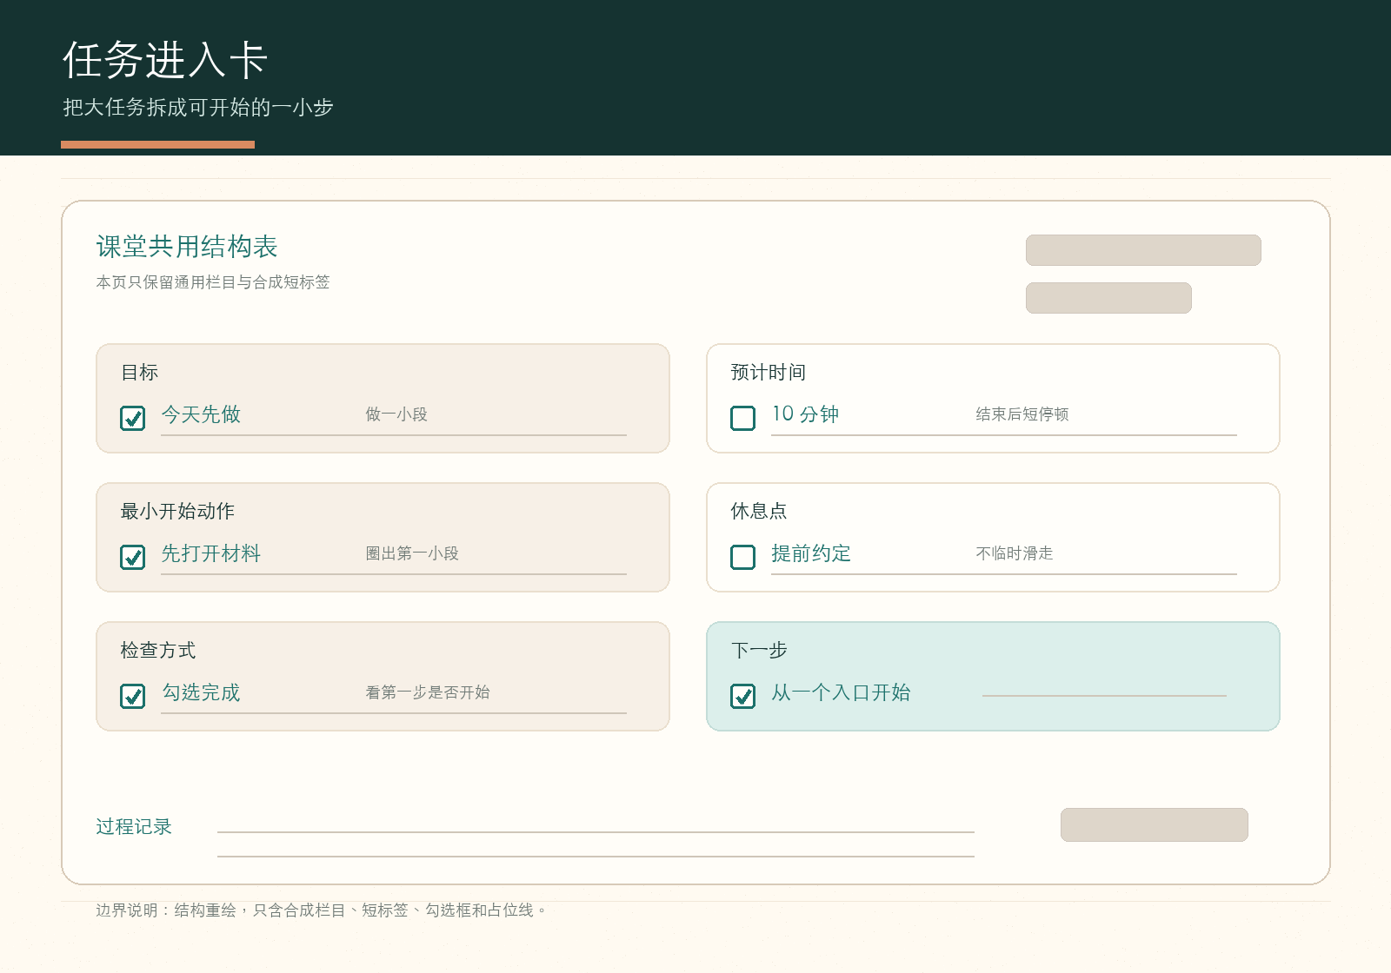The image size is (1391, 973).
Task: Click the 休息点 card heading
Action: 759,511
